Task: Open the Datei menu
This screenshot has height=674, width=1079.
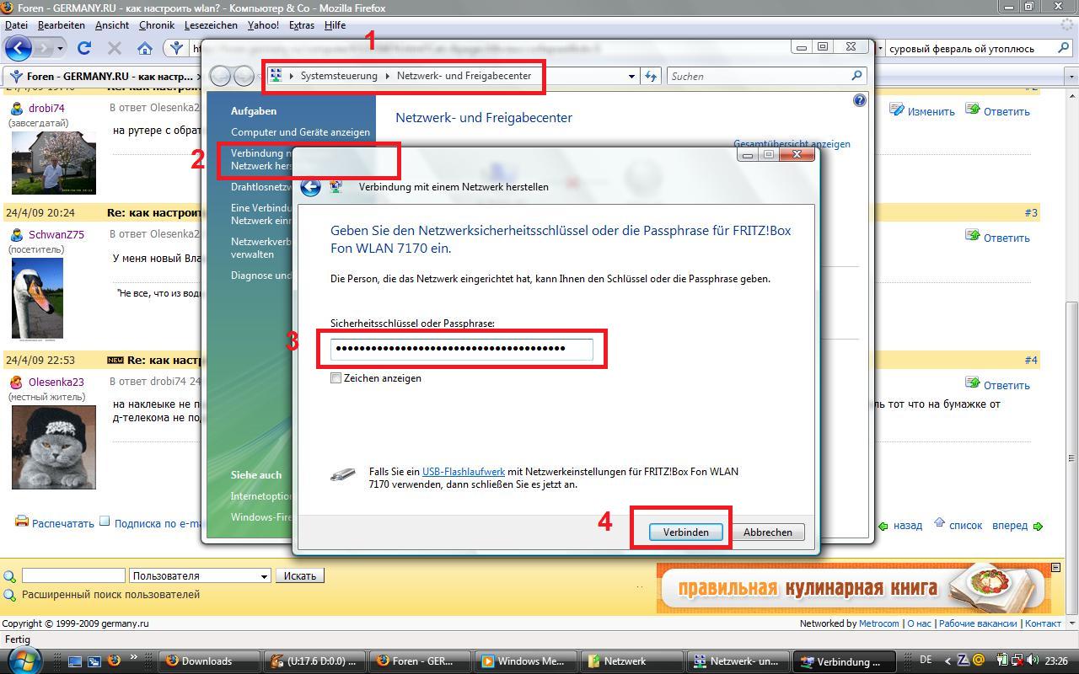Action: point(16,25)
